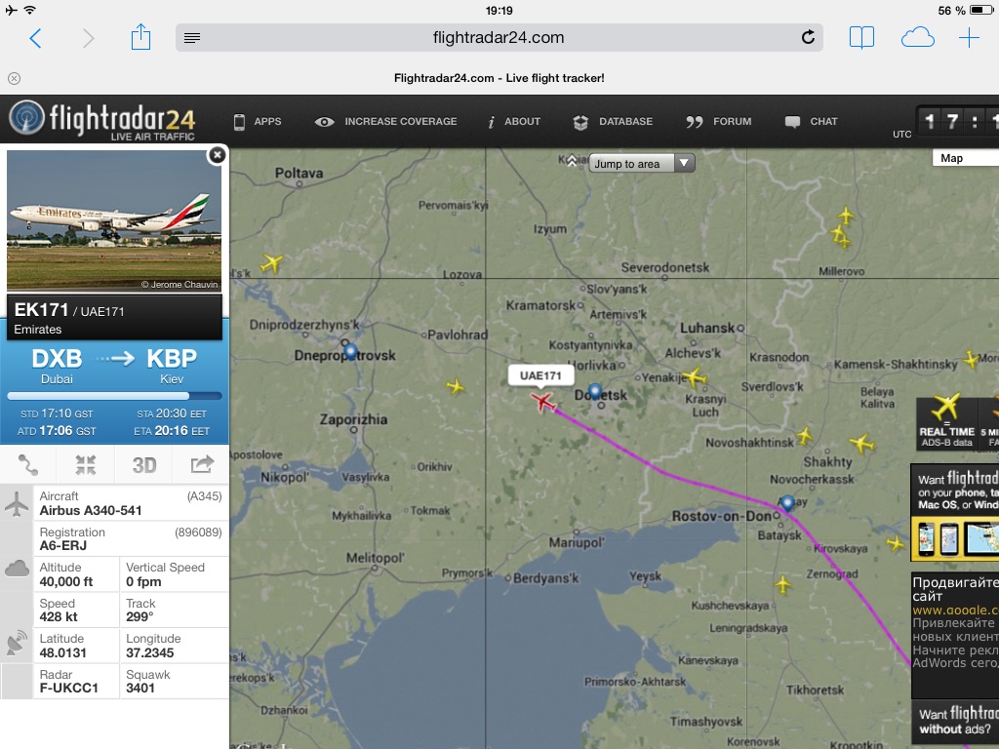Image resolution: width=999 pixels, height=749 pixels.
Task: Toggle Increase Coverage eye icon
Action: (x=324, y=122)
